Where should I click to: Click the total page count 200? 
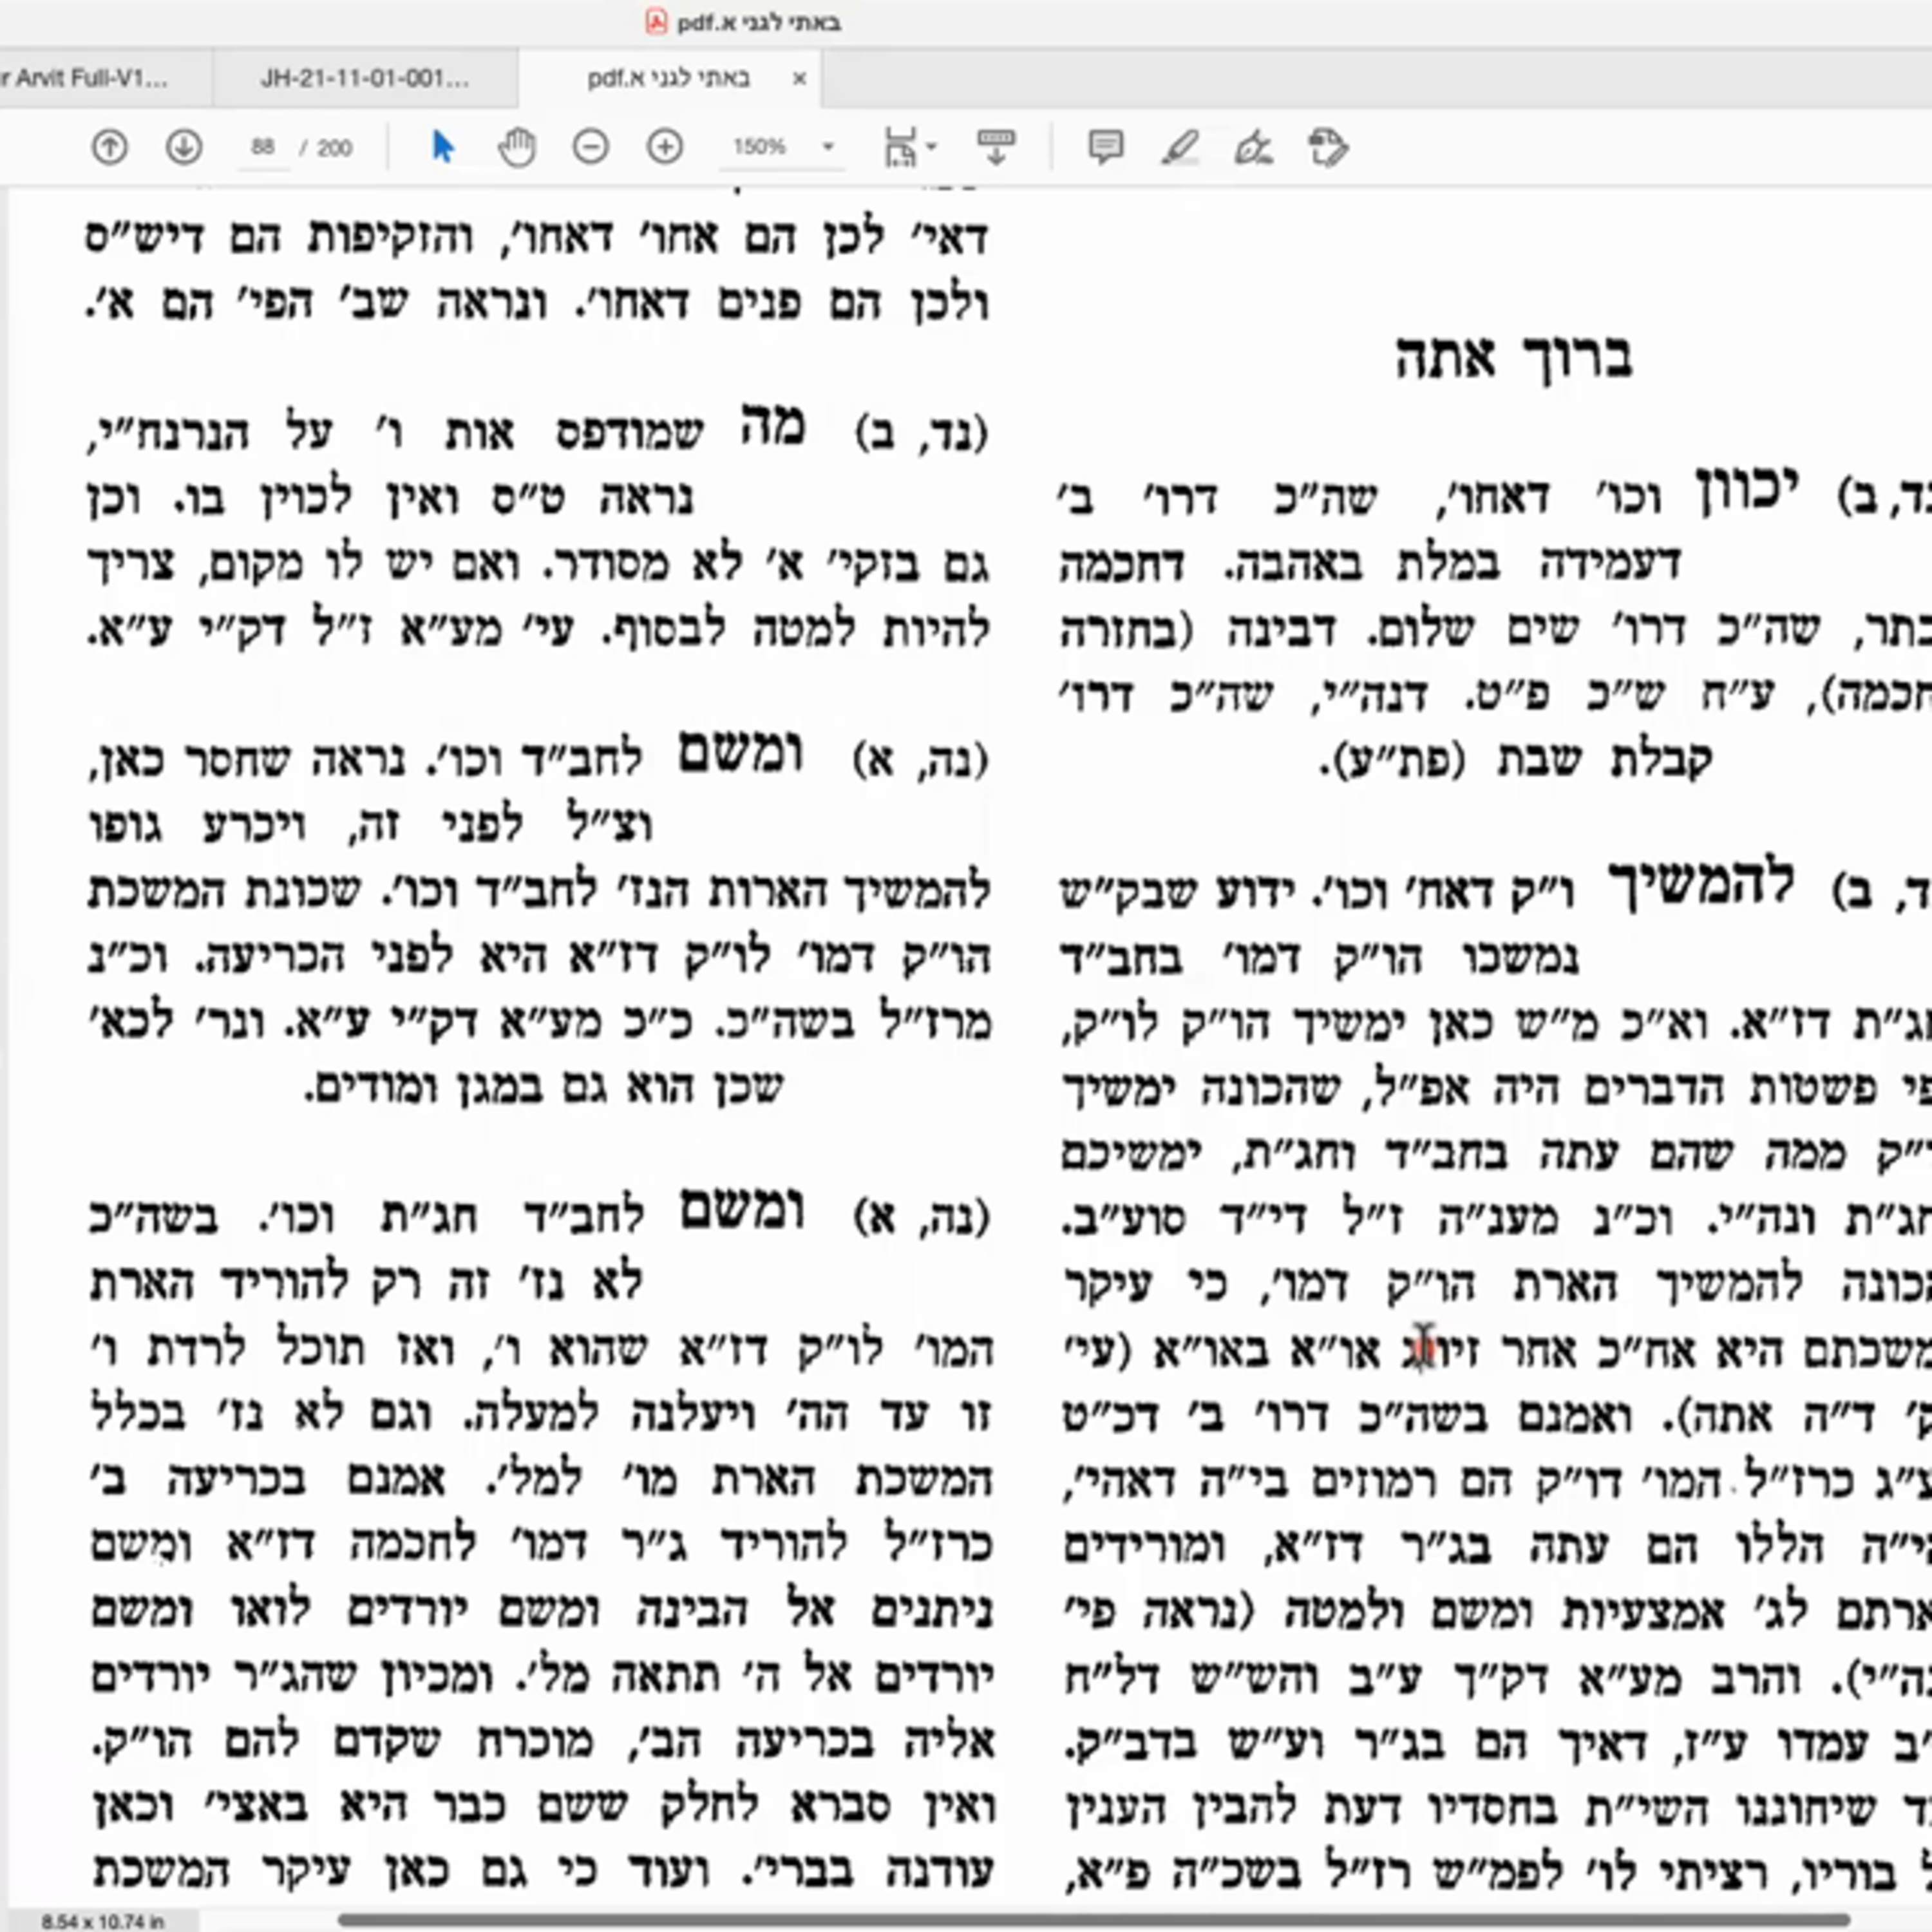point(334,148)
